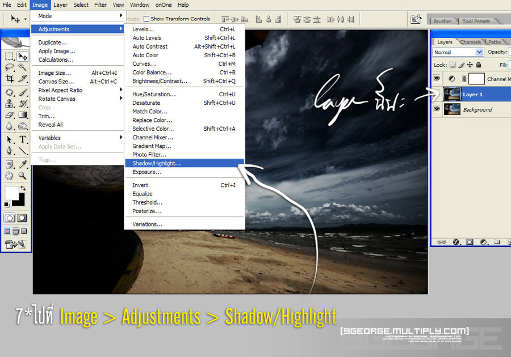Select the Move tool in the toolbox
This screenshot has height=357, width=511.
23,57
